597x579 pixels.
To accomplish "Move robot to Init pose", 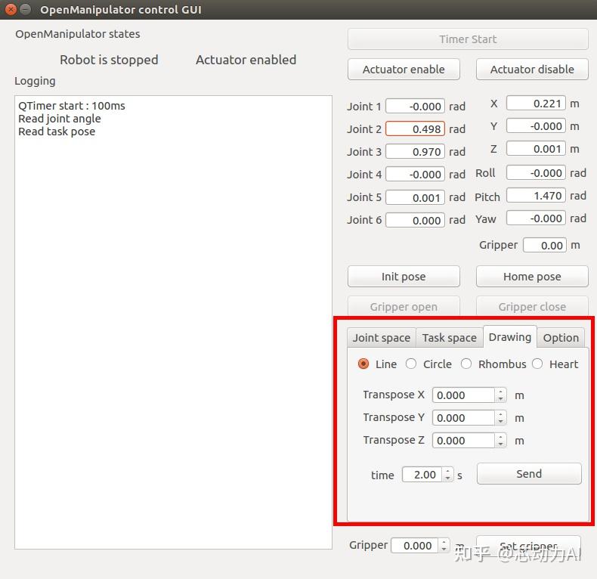I will pyautogui.click(x=404, y=277).
